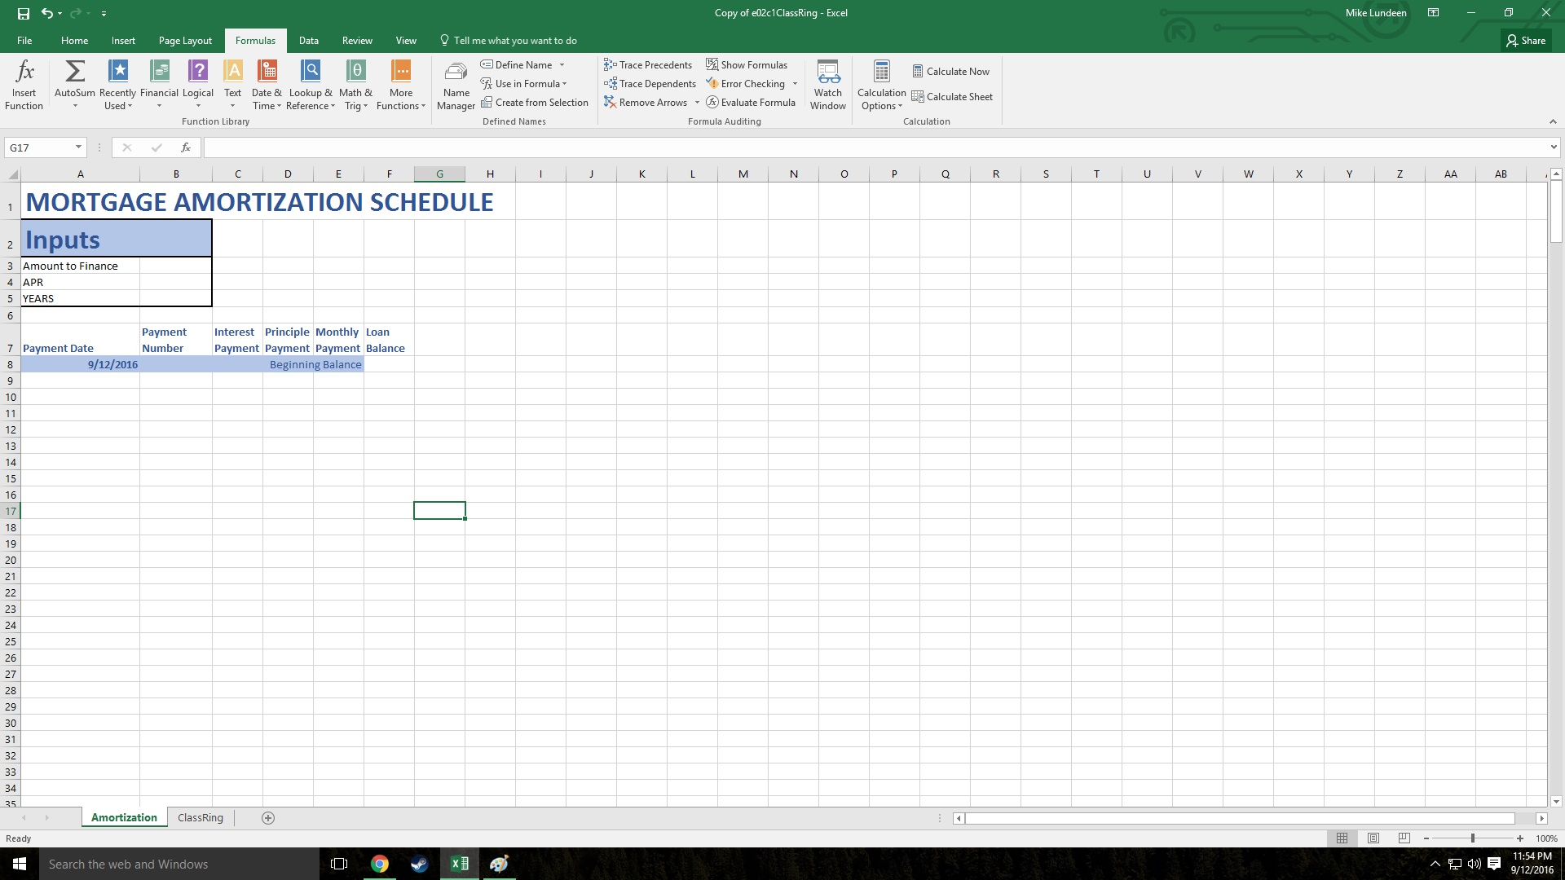The image size is (1565, 880).
Task: Click Evaluate Formula
Action: [751, 102]
